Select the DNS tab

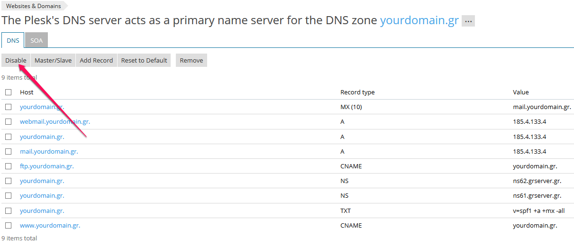coord(13,40)
